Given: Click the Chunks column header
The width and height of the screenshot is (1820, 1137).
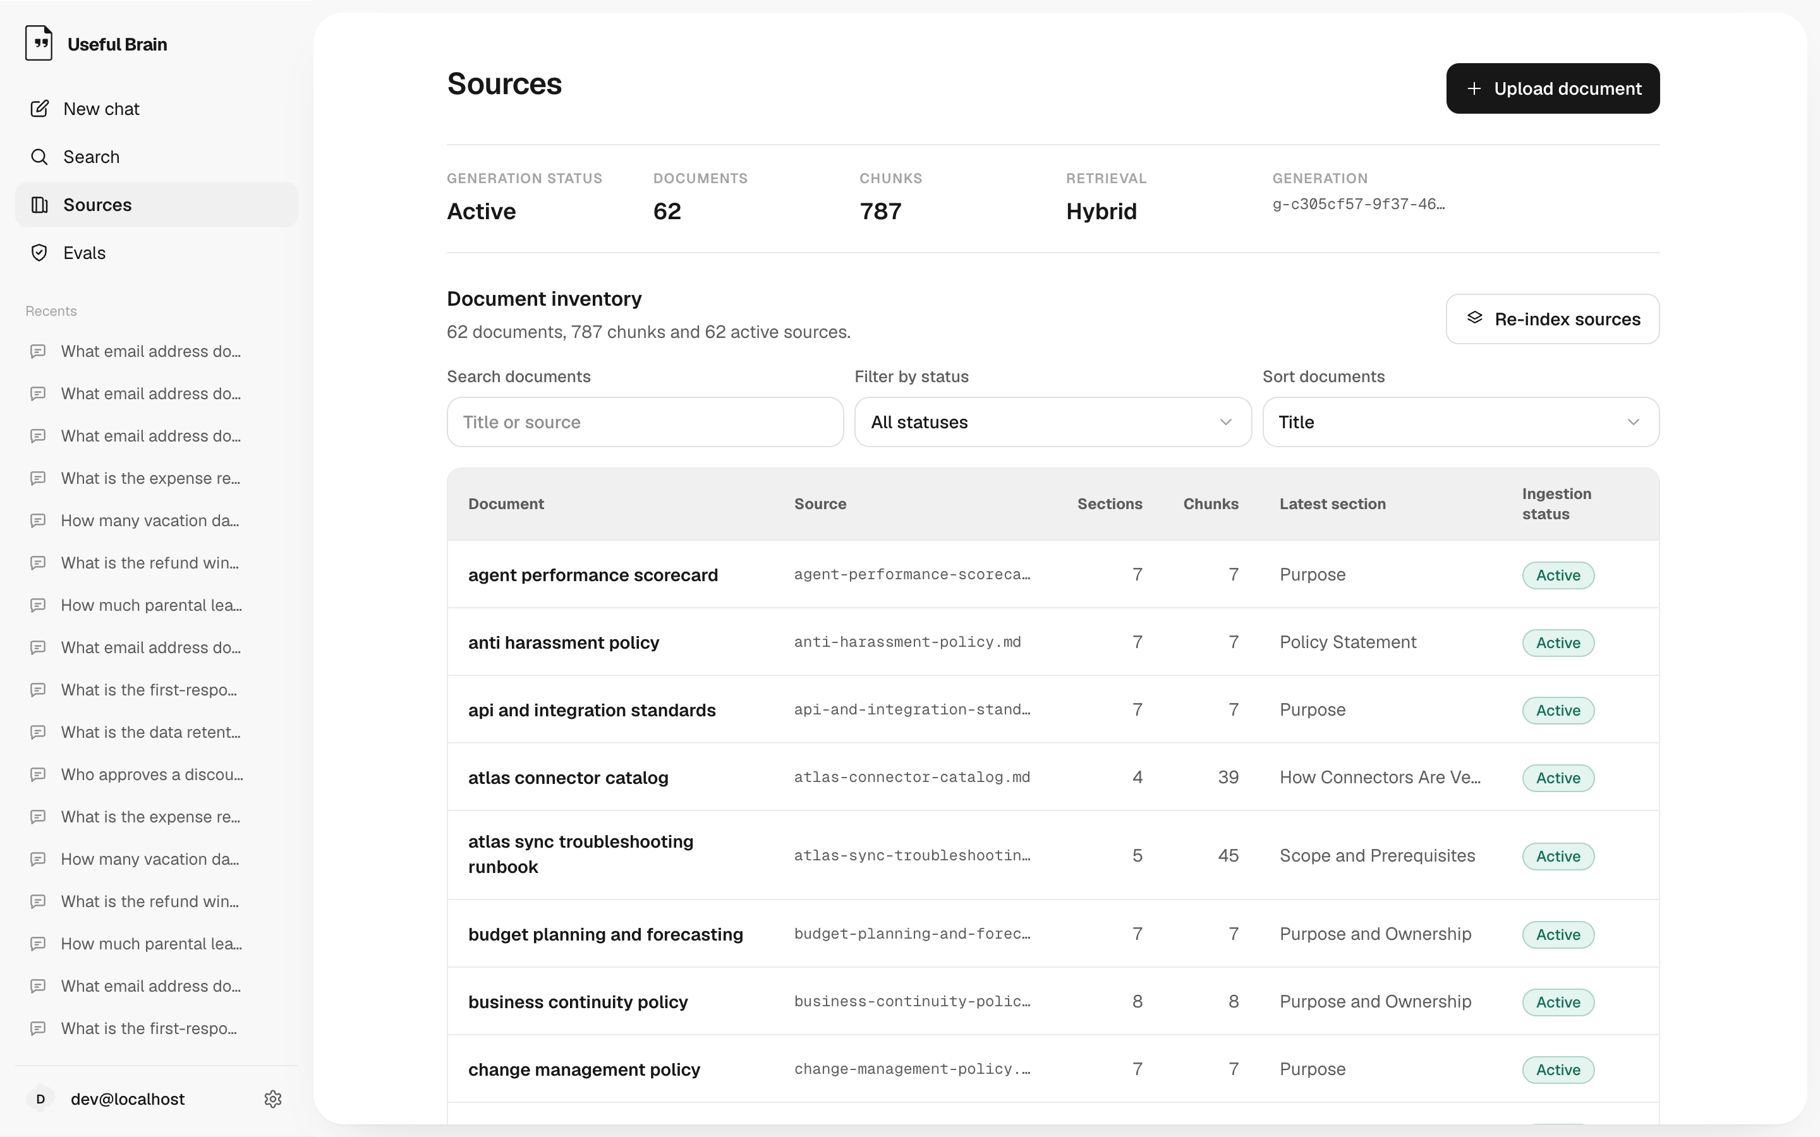Looking at the screenshot, I should [1210, 504].
